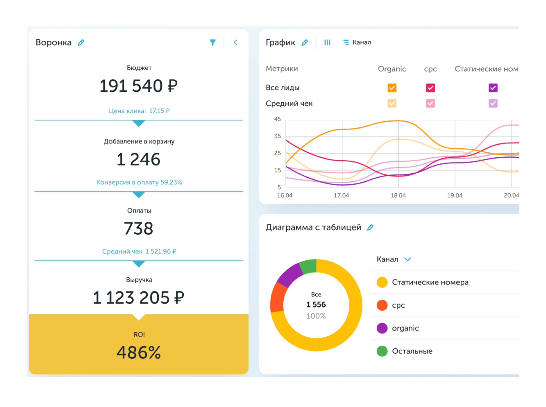Viewport: 546px width, 407px height.
Task: Edit the Воронка widget title with pencil icon
Action: (81, 43)
